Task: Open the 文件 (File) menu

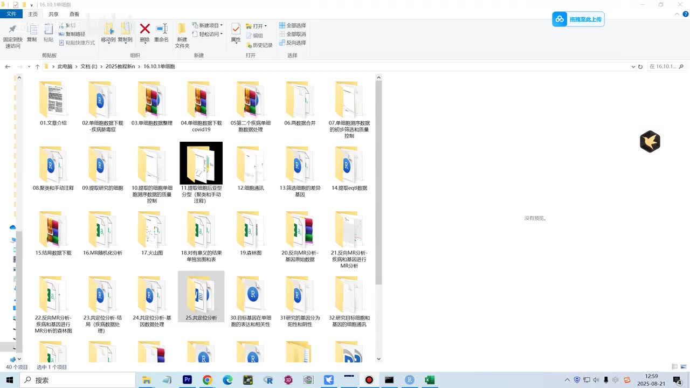Action: point(11,14)
